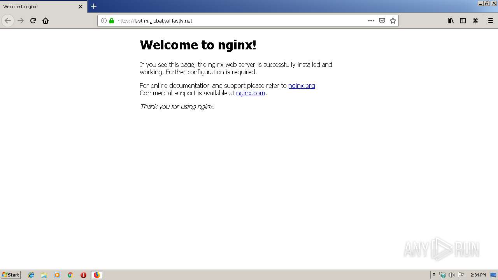This screenshot has height=280, width=498.
Task: Go forward one page
Action: point(21,21)
